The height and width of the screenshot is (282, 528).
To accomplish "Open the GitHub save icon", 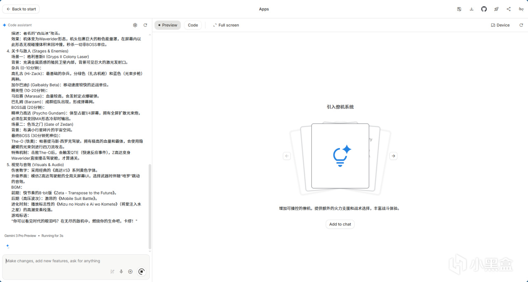I will (484, 9).
